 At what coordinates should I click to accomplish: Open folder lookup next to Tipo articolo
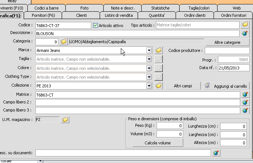(x=245, y=25)
